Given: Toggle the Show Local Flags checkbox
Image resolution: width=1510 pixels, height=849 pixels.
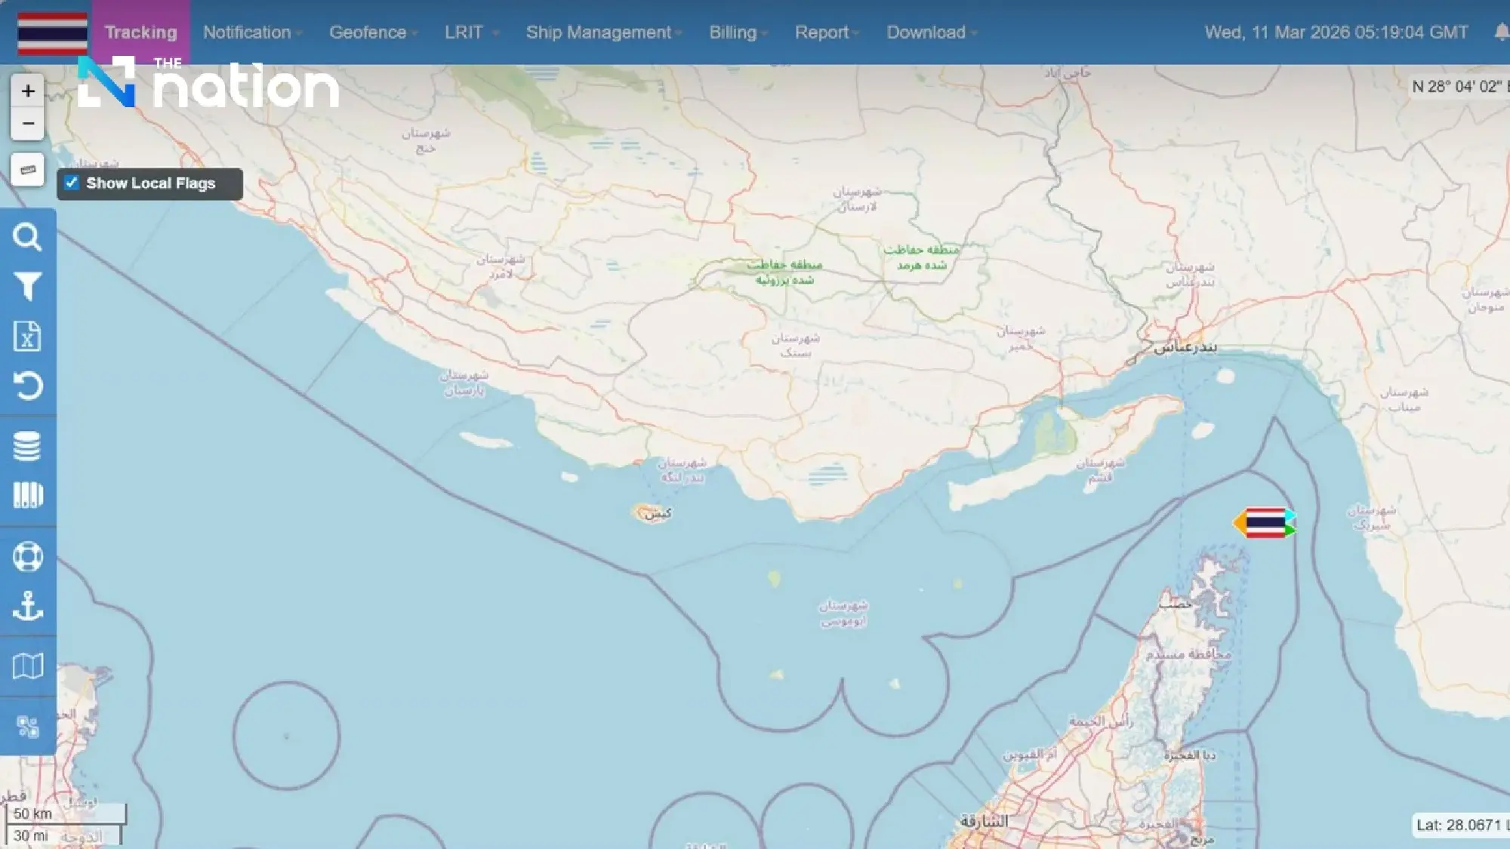Looking at the screenshot, I should click(72, 182).
